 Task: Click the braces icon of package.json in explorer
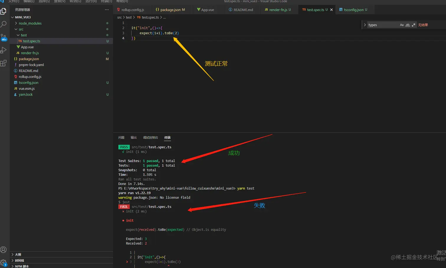[x=16, y=59]
